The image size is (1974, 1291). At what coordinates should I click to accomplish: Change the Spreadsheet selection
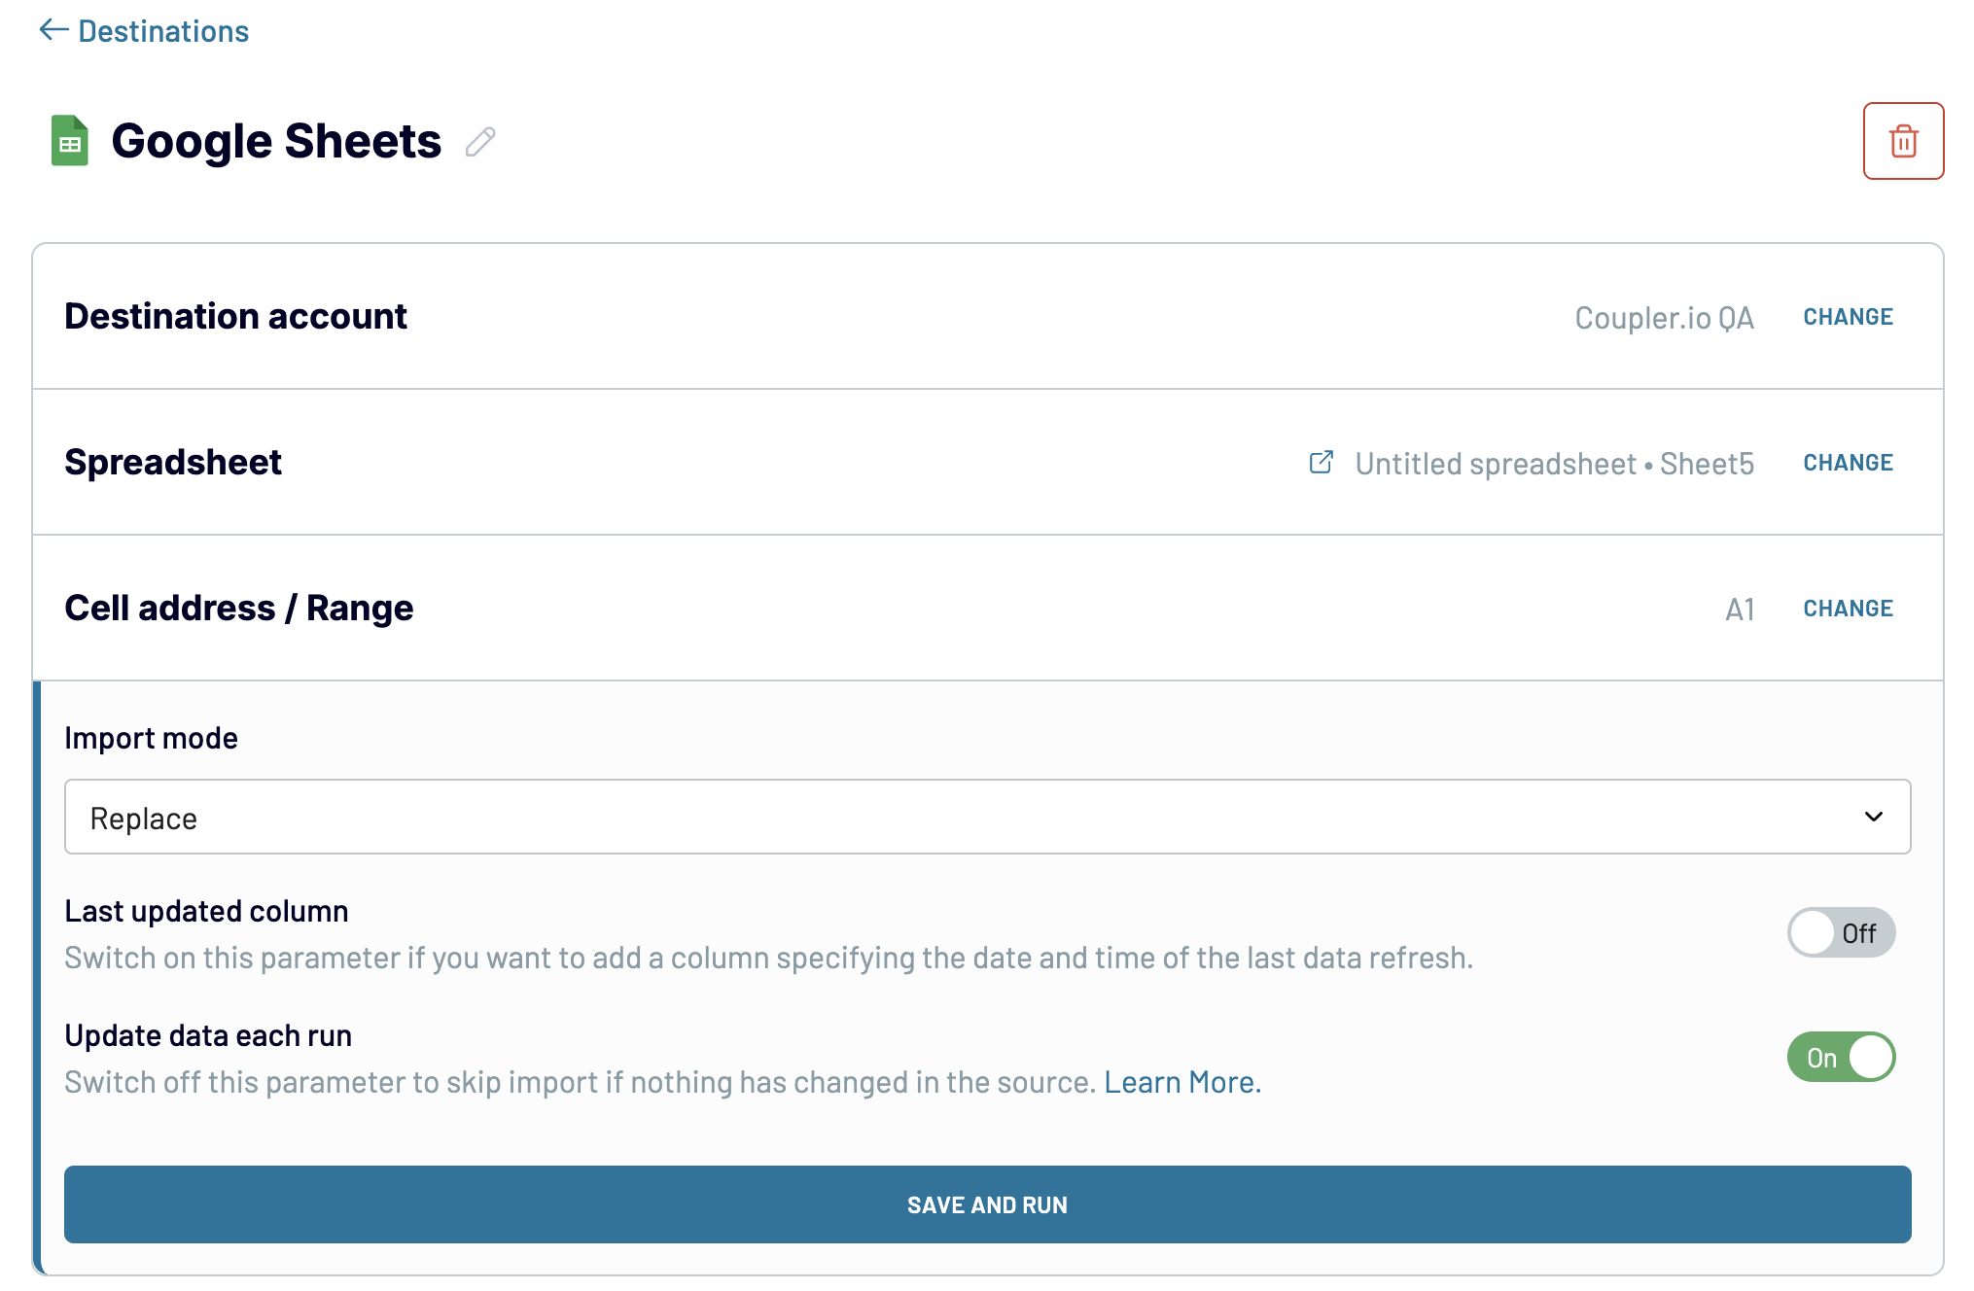[1848, 463]
